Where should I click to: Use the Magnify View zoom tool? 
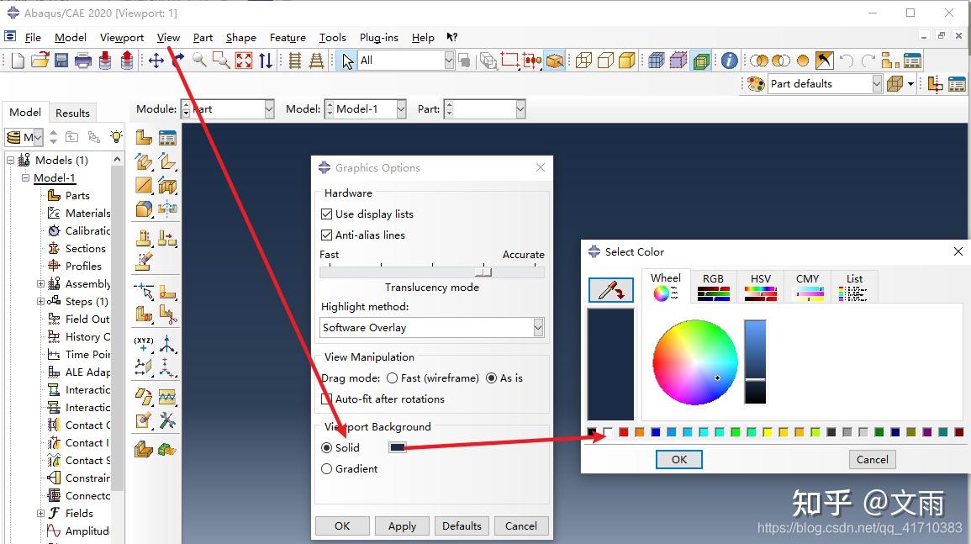pyautogui.click(x=198, y=60)
